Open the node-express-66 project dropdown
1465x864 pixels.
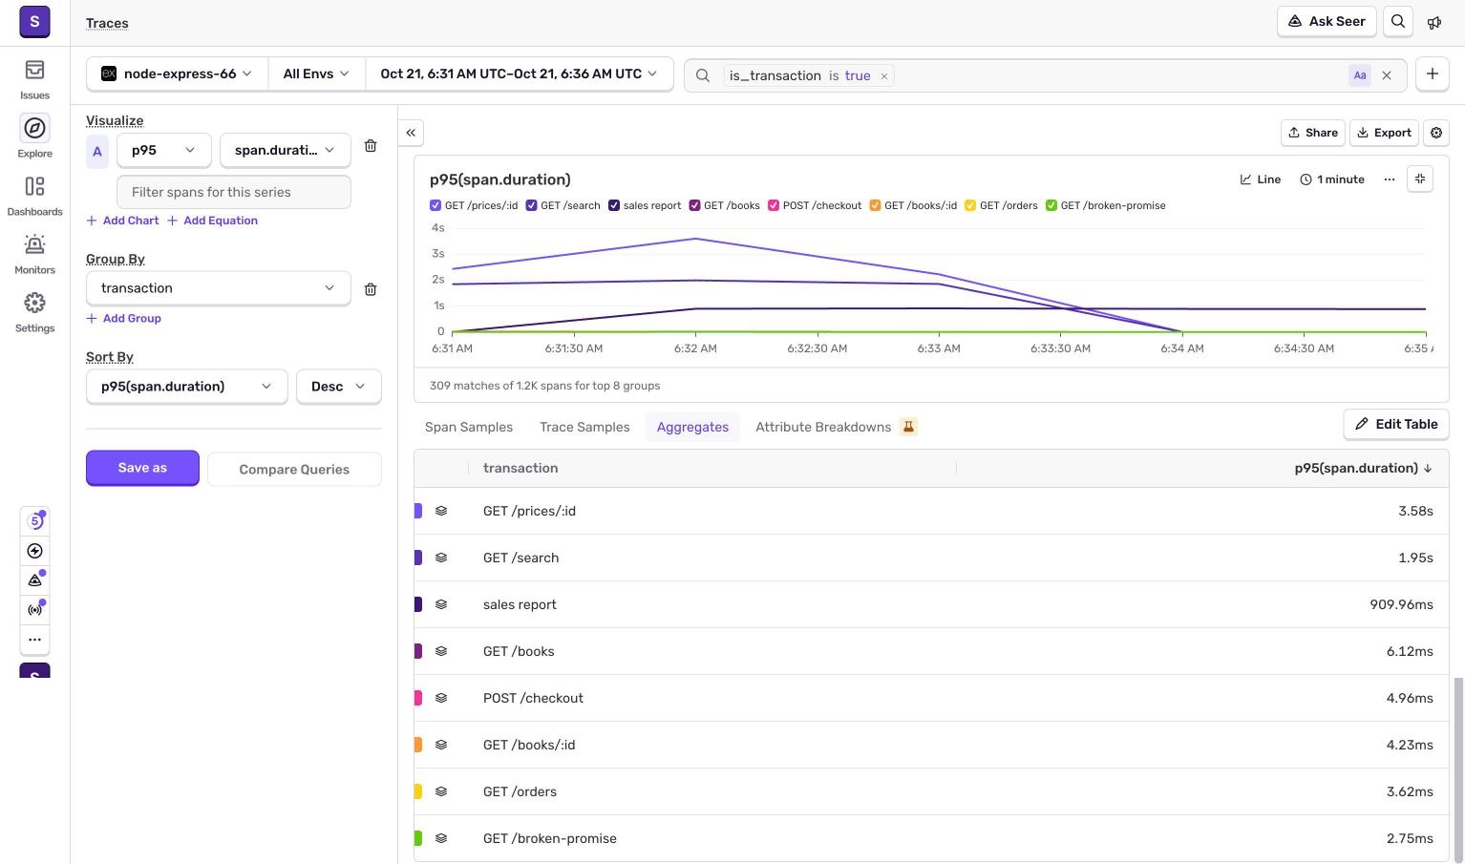[x=178, y=74]
